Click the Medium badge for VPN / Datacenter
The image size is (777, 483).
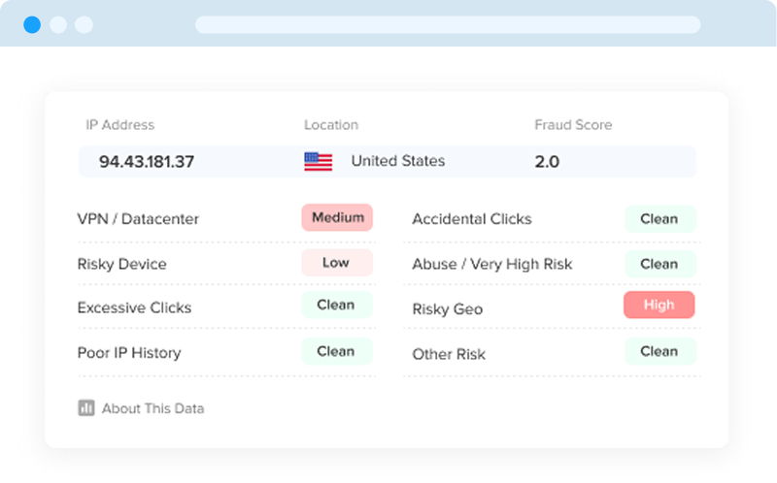point(337,217)
